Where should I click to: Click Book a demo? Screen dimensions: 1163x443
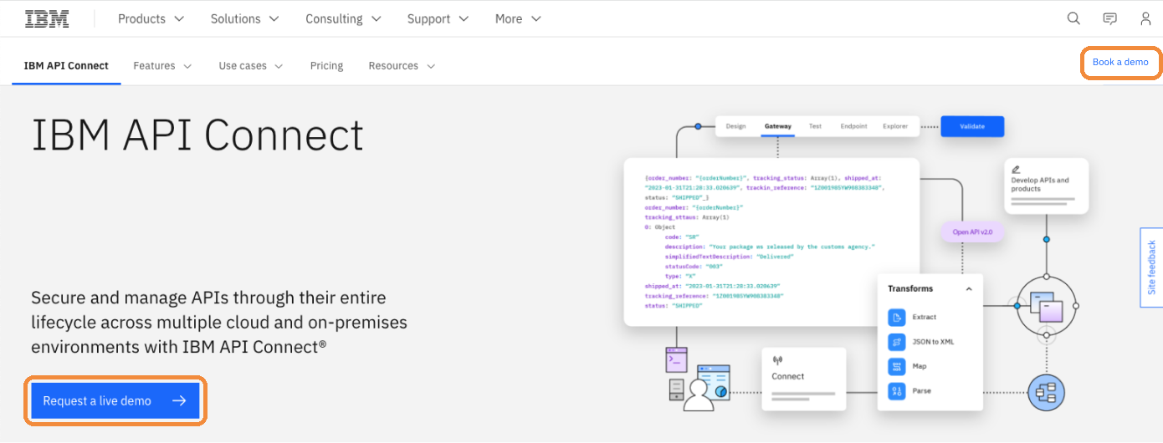(x=1120, y=63)
